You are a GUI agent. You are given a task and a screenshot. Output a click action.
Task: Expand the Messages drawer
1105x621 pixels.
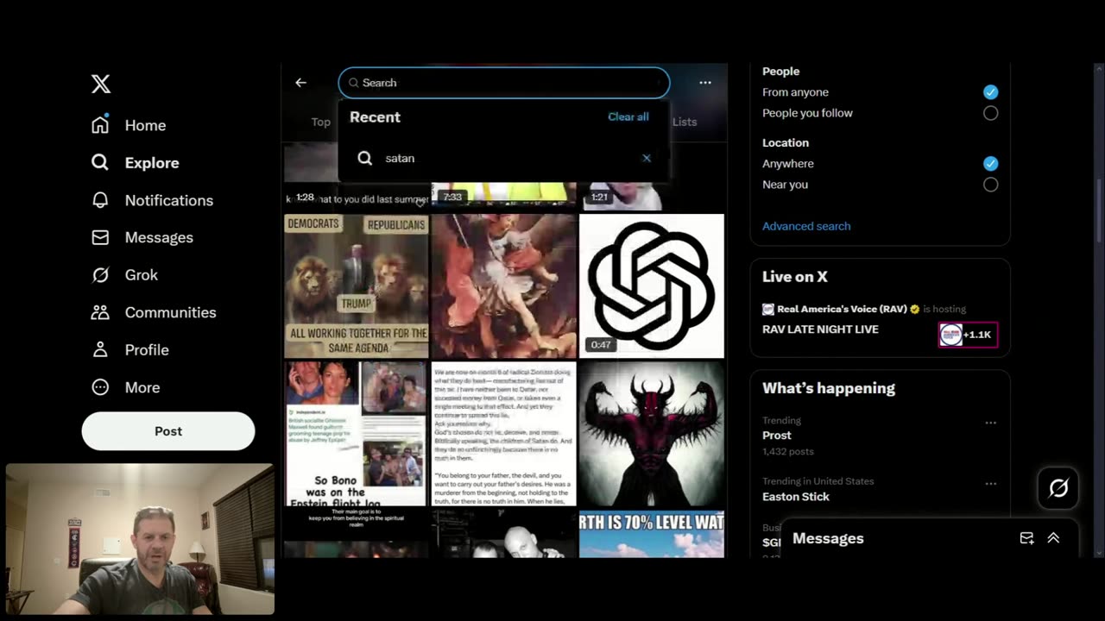coord(1053,538)
